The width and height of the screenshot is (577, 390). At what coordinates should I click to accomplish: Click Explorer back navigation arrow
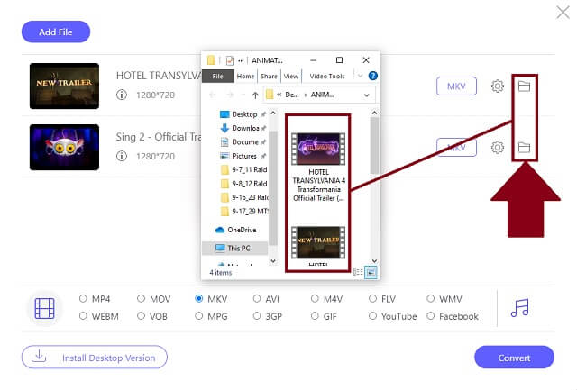(x=213, y=95)
